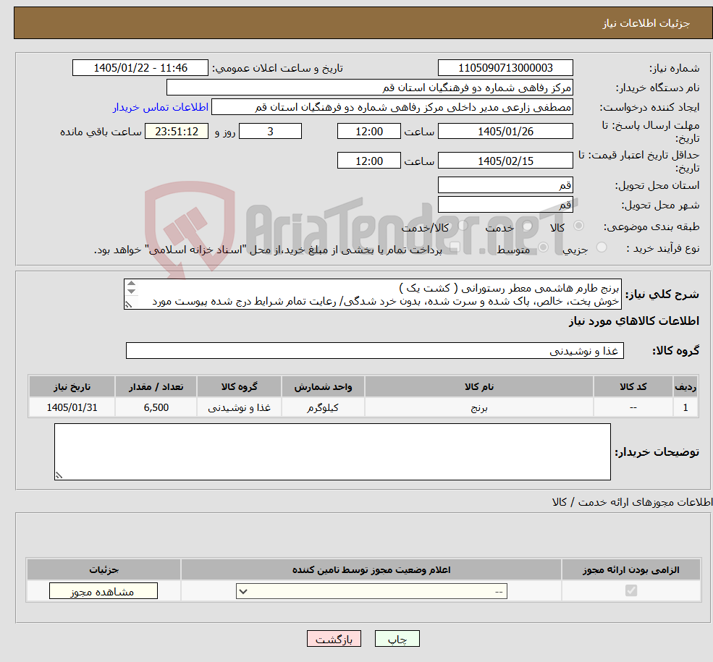The image size is (713, 662).
Task: Select the کالا/خدمت radio button
Action: pos(463,226)
